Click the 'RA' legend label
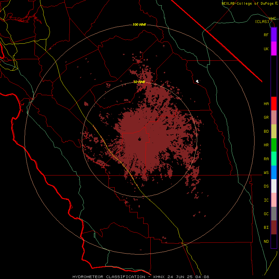 [266, 159]
